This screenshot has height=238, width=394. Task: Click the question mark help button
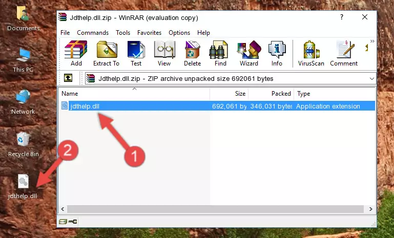341,17
